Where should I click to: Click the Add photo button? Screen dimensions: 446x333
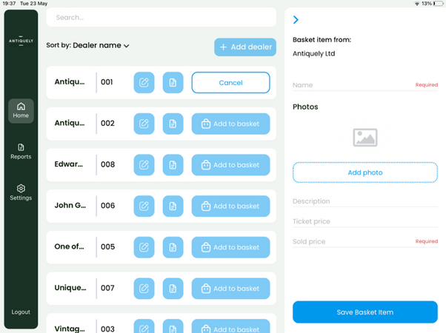[365, 172]
